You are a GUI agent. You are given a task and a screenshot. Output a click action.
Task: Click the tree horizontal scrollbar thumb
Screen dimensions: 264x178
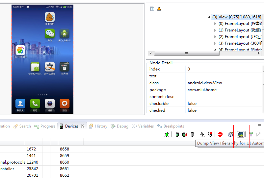[x=187, y=53]
